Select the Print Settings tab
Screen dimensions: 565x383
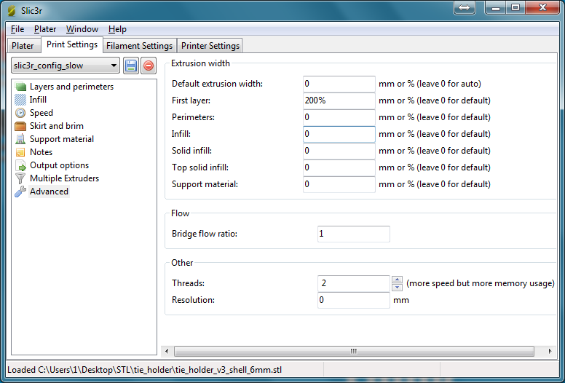coord(72,44)
